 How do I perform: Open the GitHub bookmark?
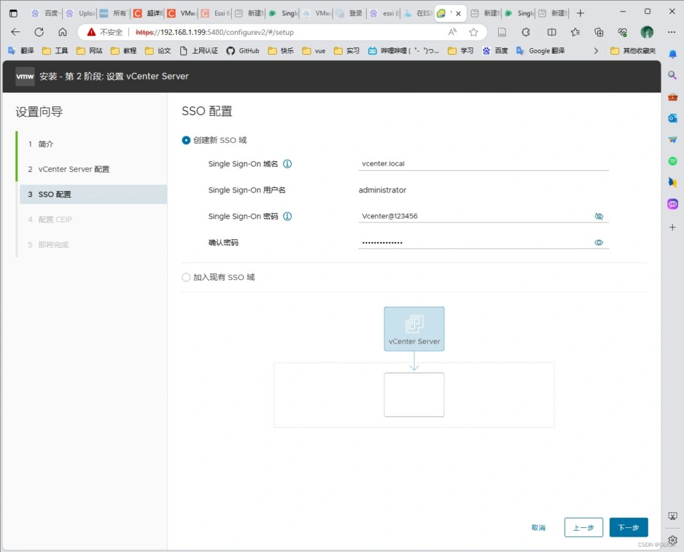point(242,51)
